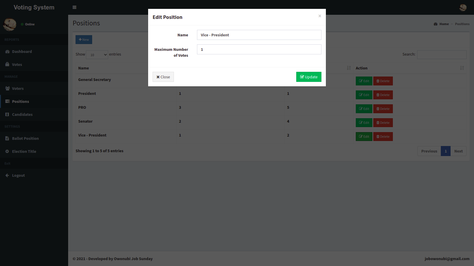Open Candidates section
This screenshot has height=266, width=474.
point(34,114)
